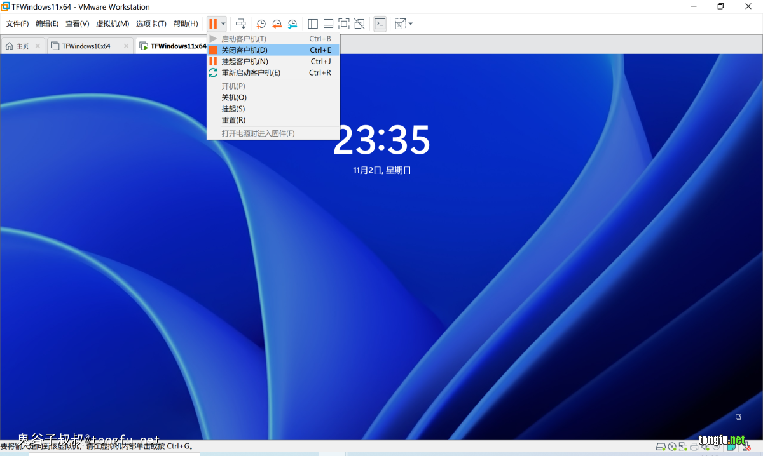Expand the stretch guest display dropdown
Viewport: 763px width, 456px height.
click(411, 24)
